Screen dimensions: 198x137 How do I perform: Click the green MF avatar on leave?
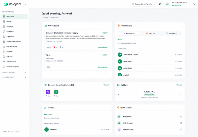(56, 92)
